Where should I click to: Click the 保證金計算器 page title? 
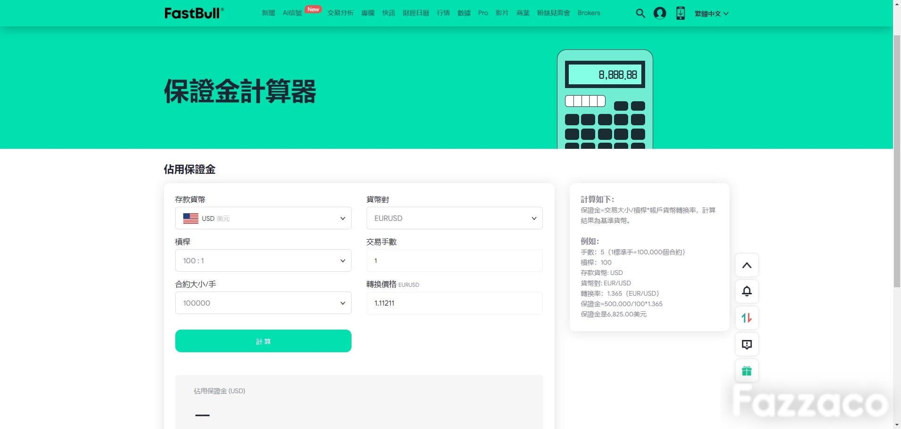240,91
